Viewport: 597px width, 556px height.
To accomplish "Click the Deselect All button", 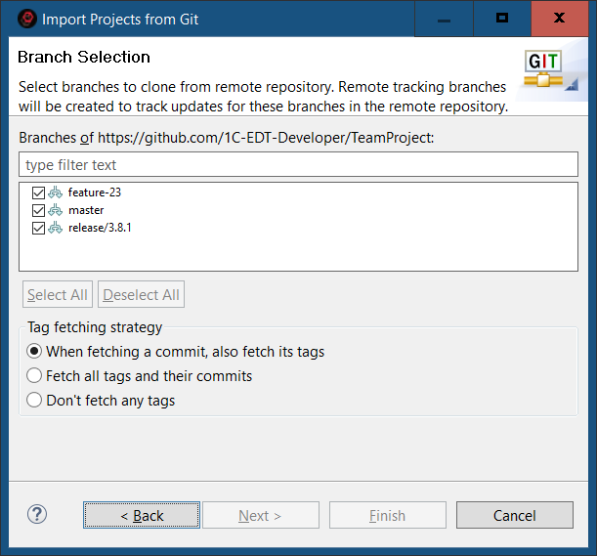I will (141, 295).
